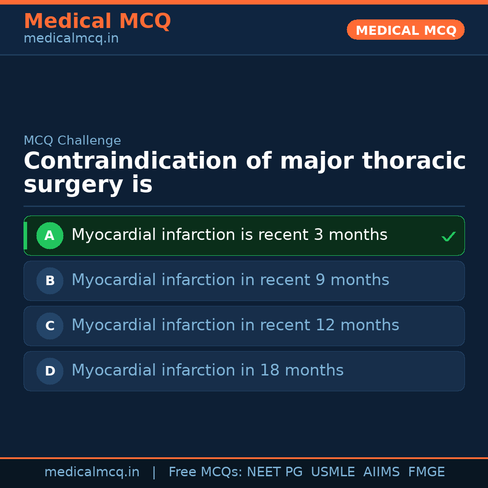Click the circle B letter badge
This screenshot has width=488, height=488.
(x=50, y=281)
